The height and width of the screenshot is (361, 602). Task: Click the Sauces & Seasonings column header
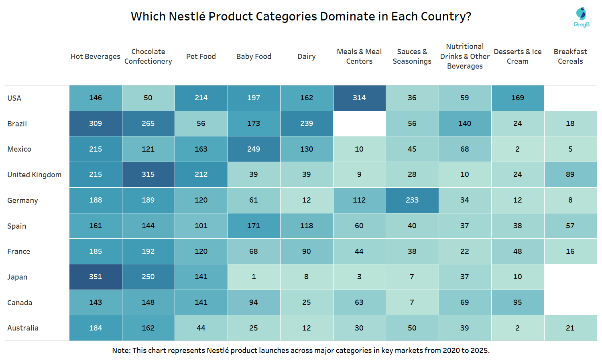[x=412, y=57]
